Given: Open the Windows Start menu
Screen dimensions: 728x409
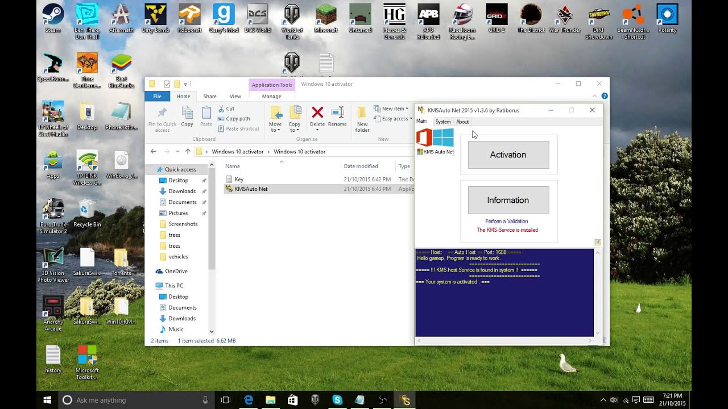Looking at the screenshot, I should click(x=48, y=400).
